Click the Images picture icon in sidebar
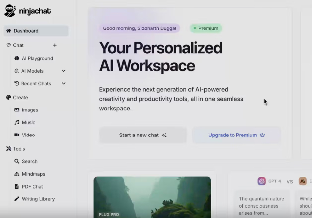This screenshot has width=312, height=218. (x=17, y=110)
